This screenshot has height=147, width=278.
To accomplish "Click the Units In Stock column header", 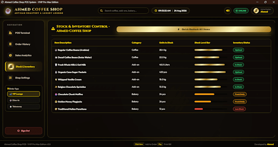I will pyautogui.click(x=166, y=43).
